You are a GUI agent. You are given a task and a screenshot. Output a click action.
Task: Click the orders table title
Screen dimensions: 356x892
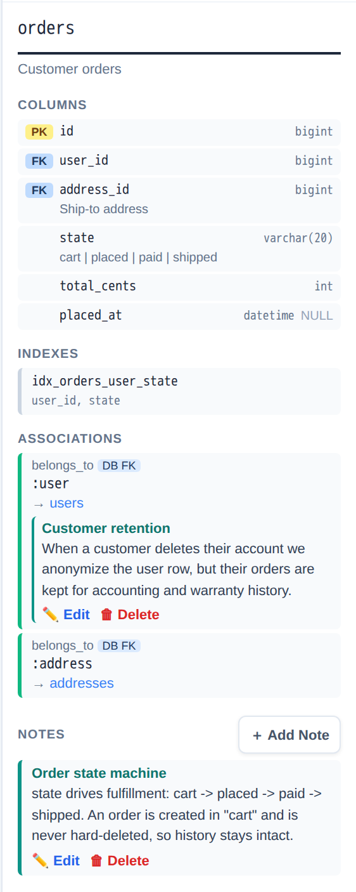point(46,28)
